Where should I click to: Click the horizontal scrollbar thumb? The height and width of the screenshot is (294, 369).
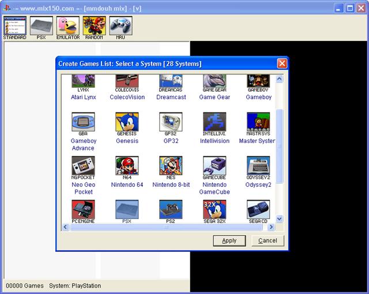pos(166,227)
